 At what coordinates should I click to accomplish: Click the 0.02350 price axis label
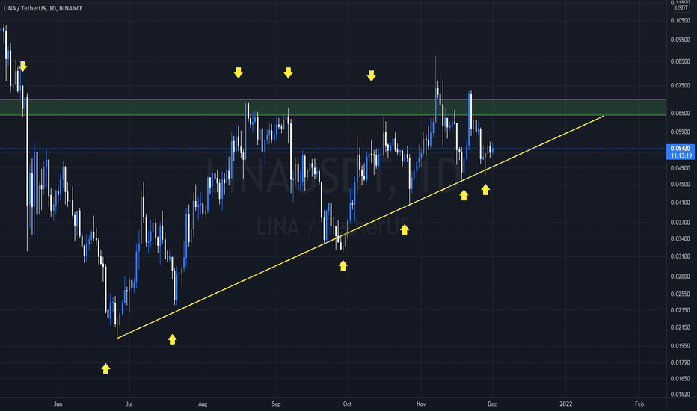tap(680, 310)
